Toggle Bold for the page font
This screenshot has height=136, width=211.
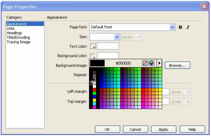coord(180,27)
